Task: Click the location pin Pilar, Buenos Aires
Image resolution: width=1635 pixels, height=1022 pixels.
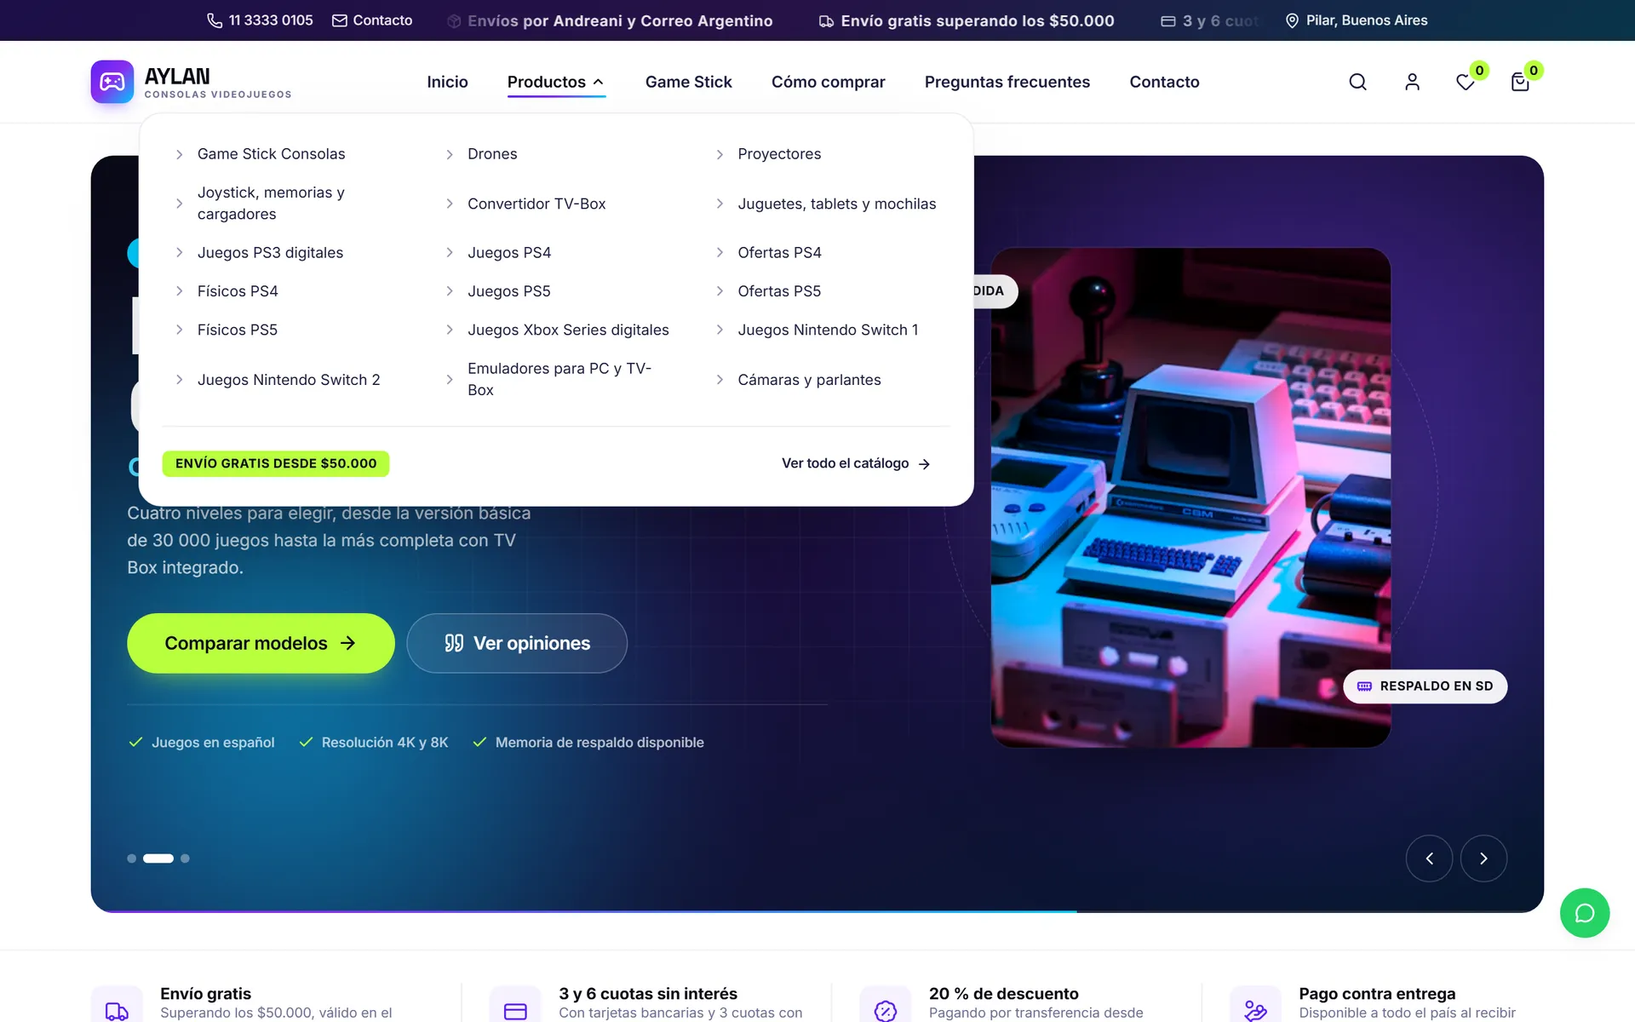Action: pos(1357,20)
